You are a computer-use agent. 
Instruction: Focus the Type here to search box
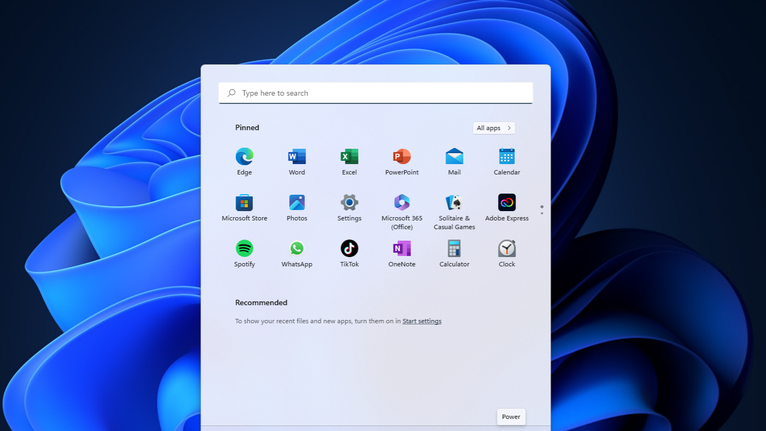point(376,93)
